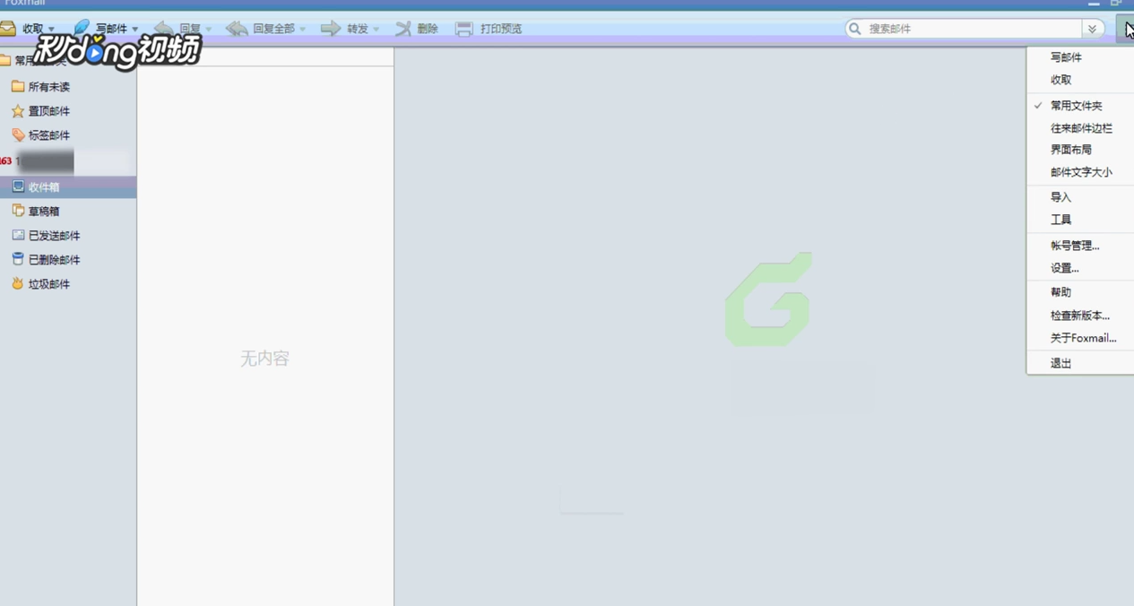Click the 垃圾邮件 junk icon
Viewport: 1134px width, 606px height.
tap(18, 284)
